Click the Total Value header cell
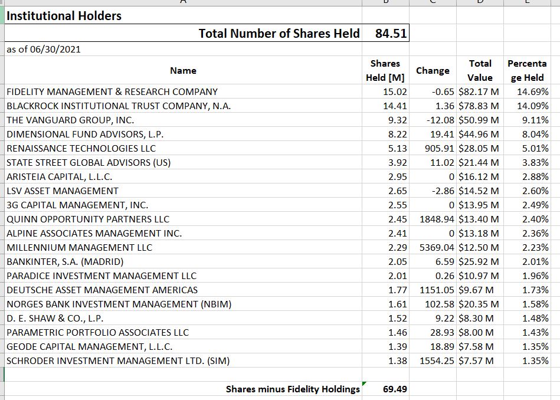The image size is (560, 400). [480, 70]
